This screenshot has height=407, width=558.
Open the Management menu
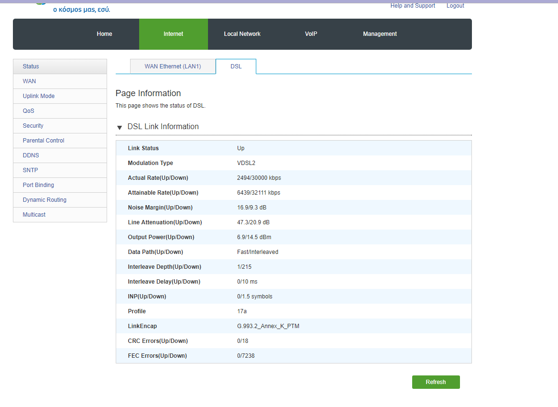pyautogui.click(x=380, y=34)
